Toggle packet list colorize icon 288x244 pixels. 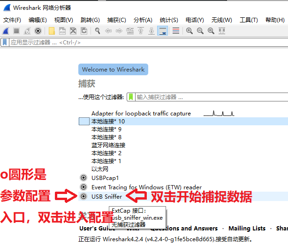click(176, 31)
